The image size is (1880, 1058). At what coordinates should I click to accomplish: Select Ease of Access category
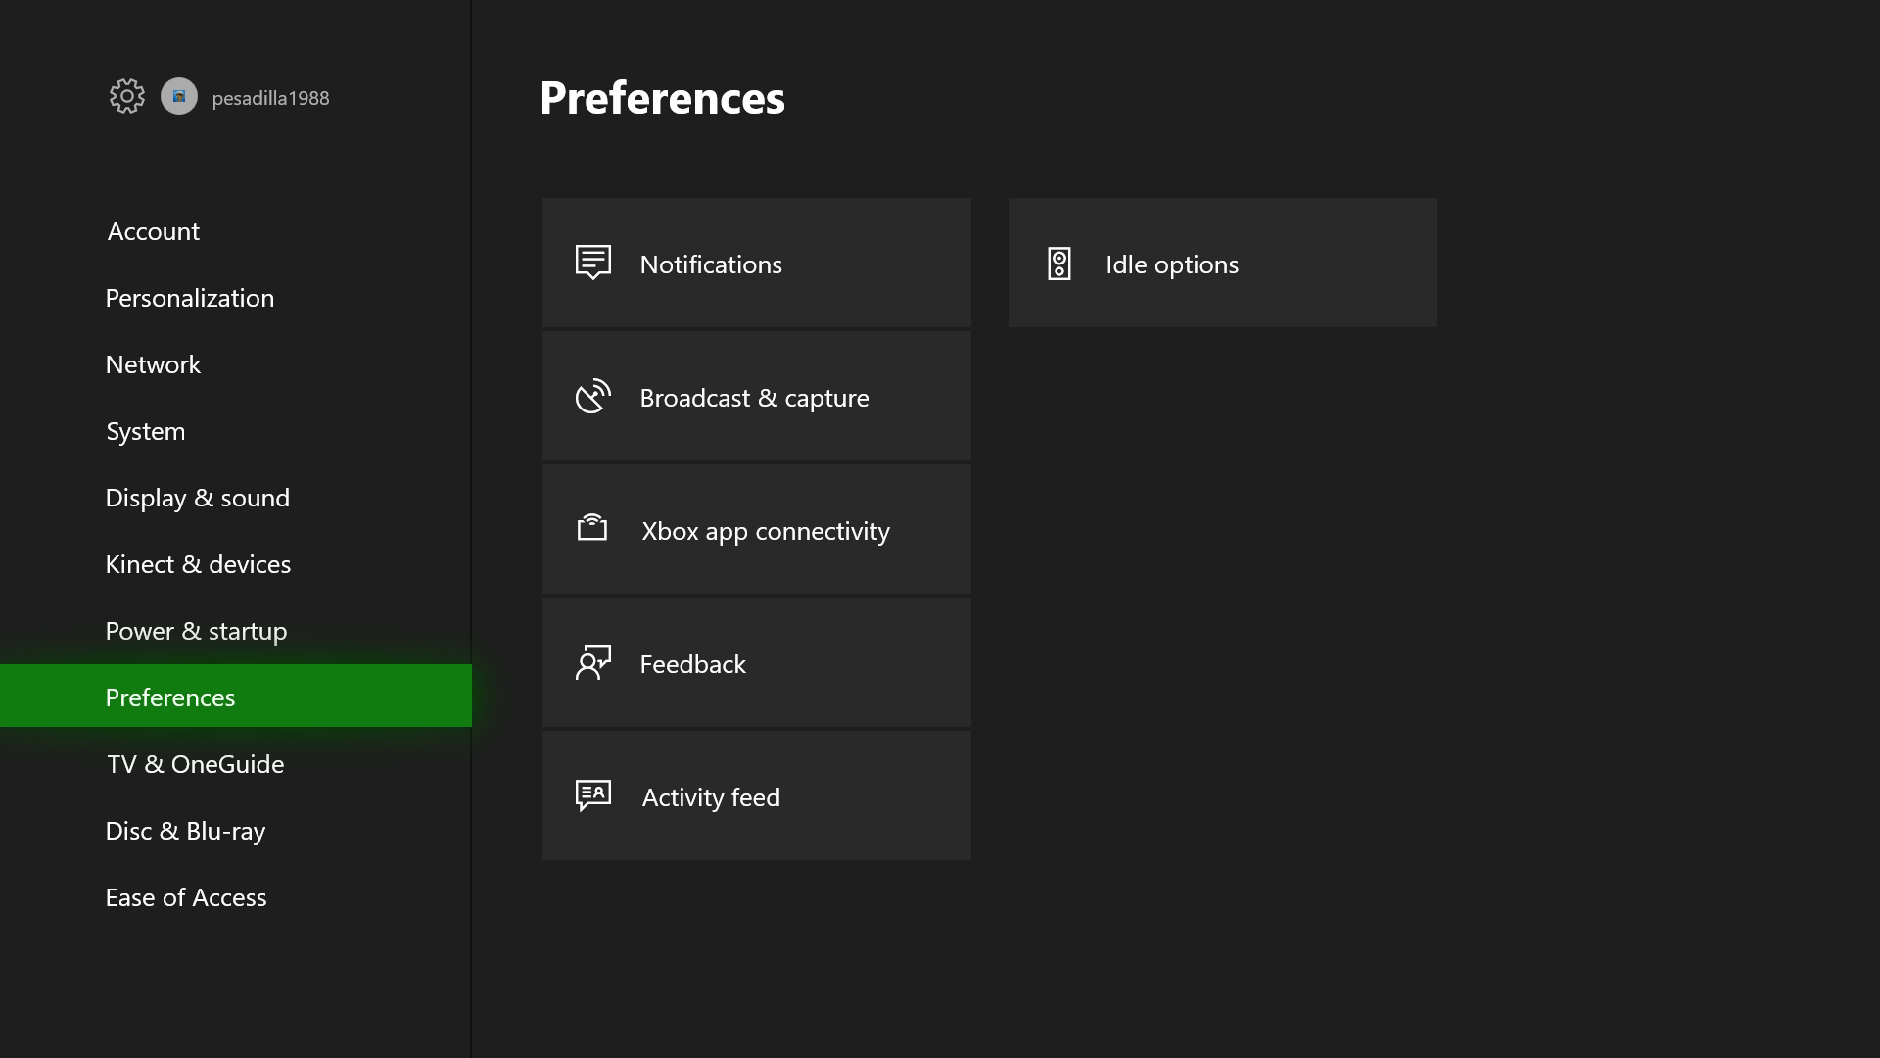pyautogui.click(x=186, y=897)
